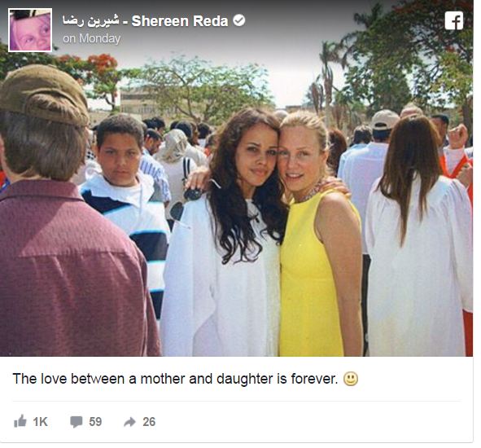
Task: Open the Shereen Reda page name link
Action: (x=180, y=21)
